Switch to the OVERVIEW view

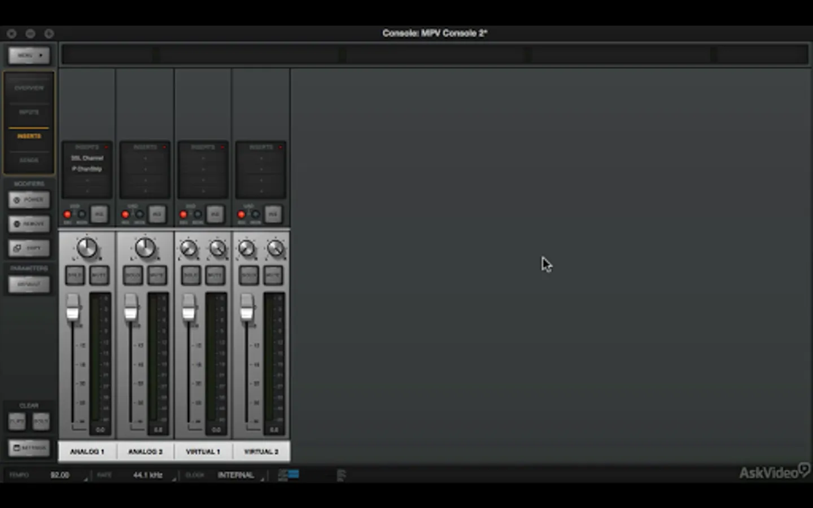(29, 88)
